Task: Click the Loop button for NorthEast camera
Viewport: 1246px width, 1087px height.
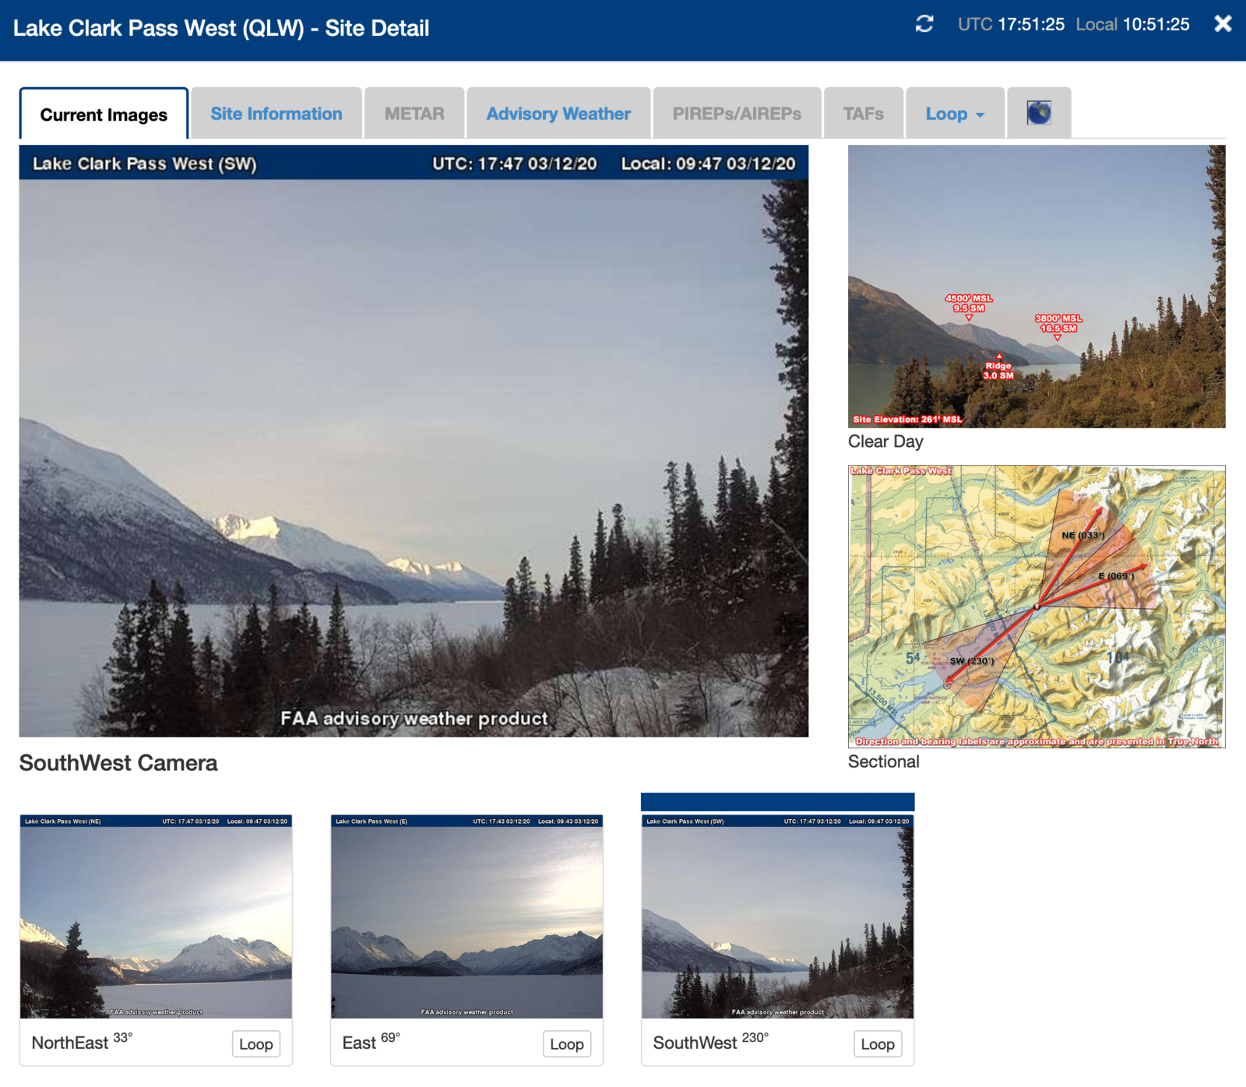Action: click(x=255, y=1044)
